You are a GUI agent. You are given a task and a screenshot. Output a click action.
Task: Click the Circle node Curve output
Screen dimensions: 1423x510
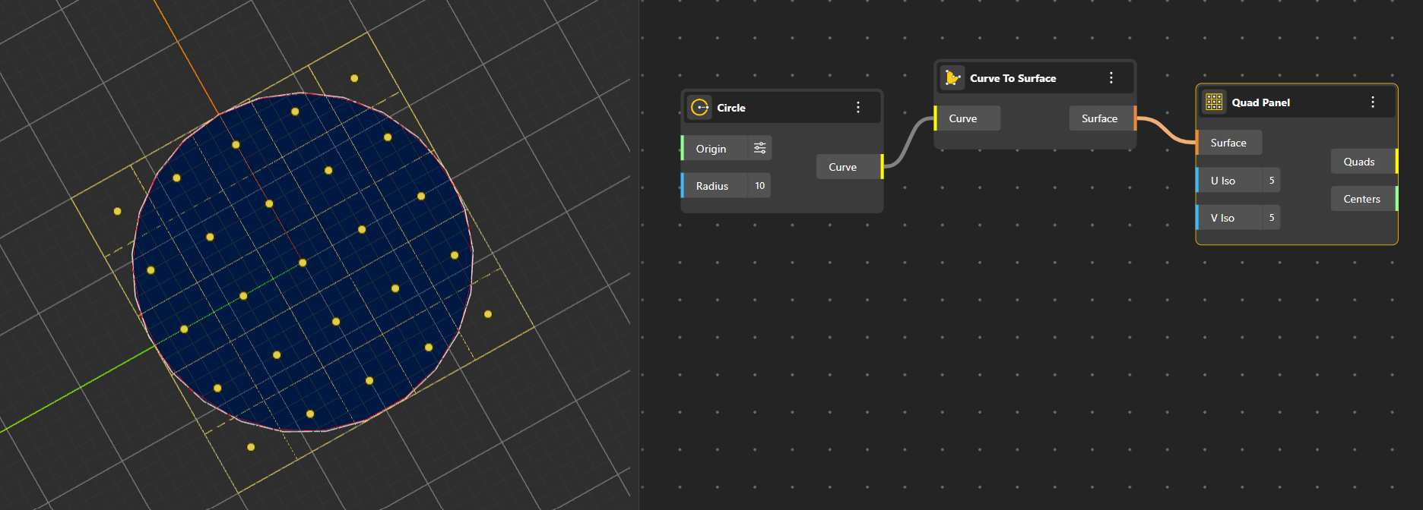pyautogui.click(x=850, y=167)
